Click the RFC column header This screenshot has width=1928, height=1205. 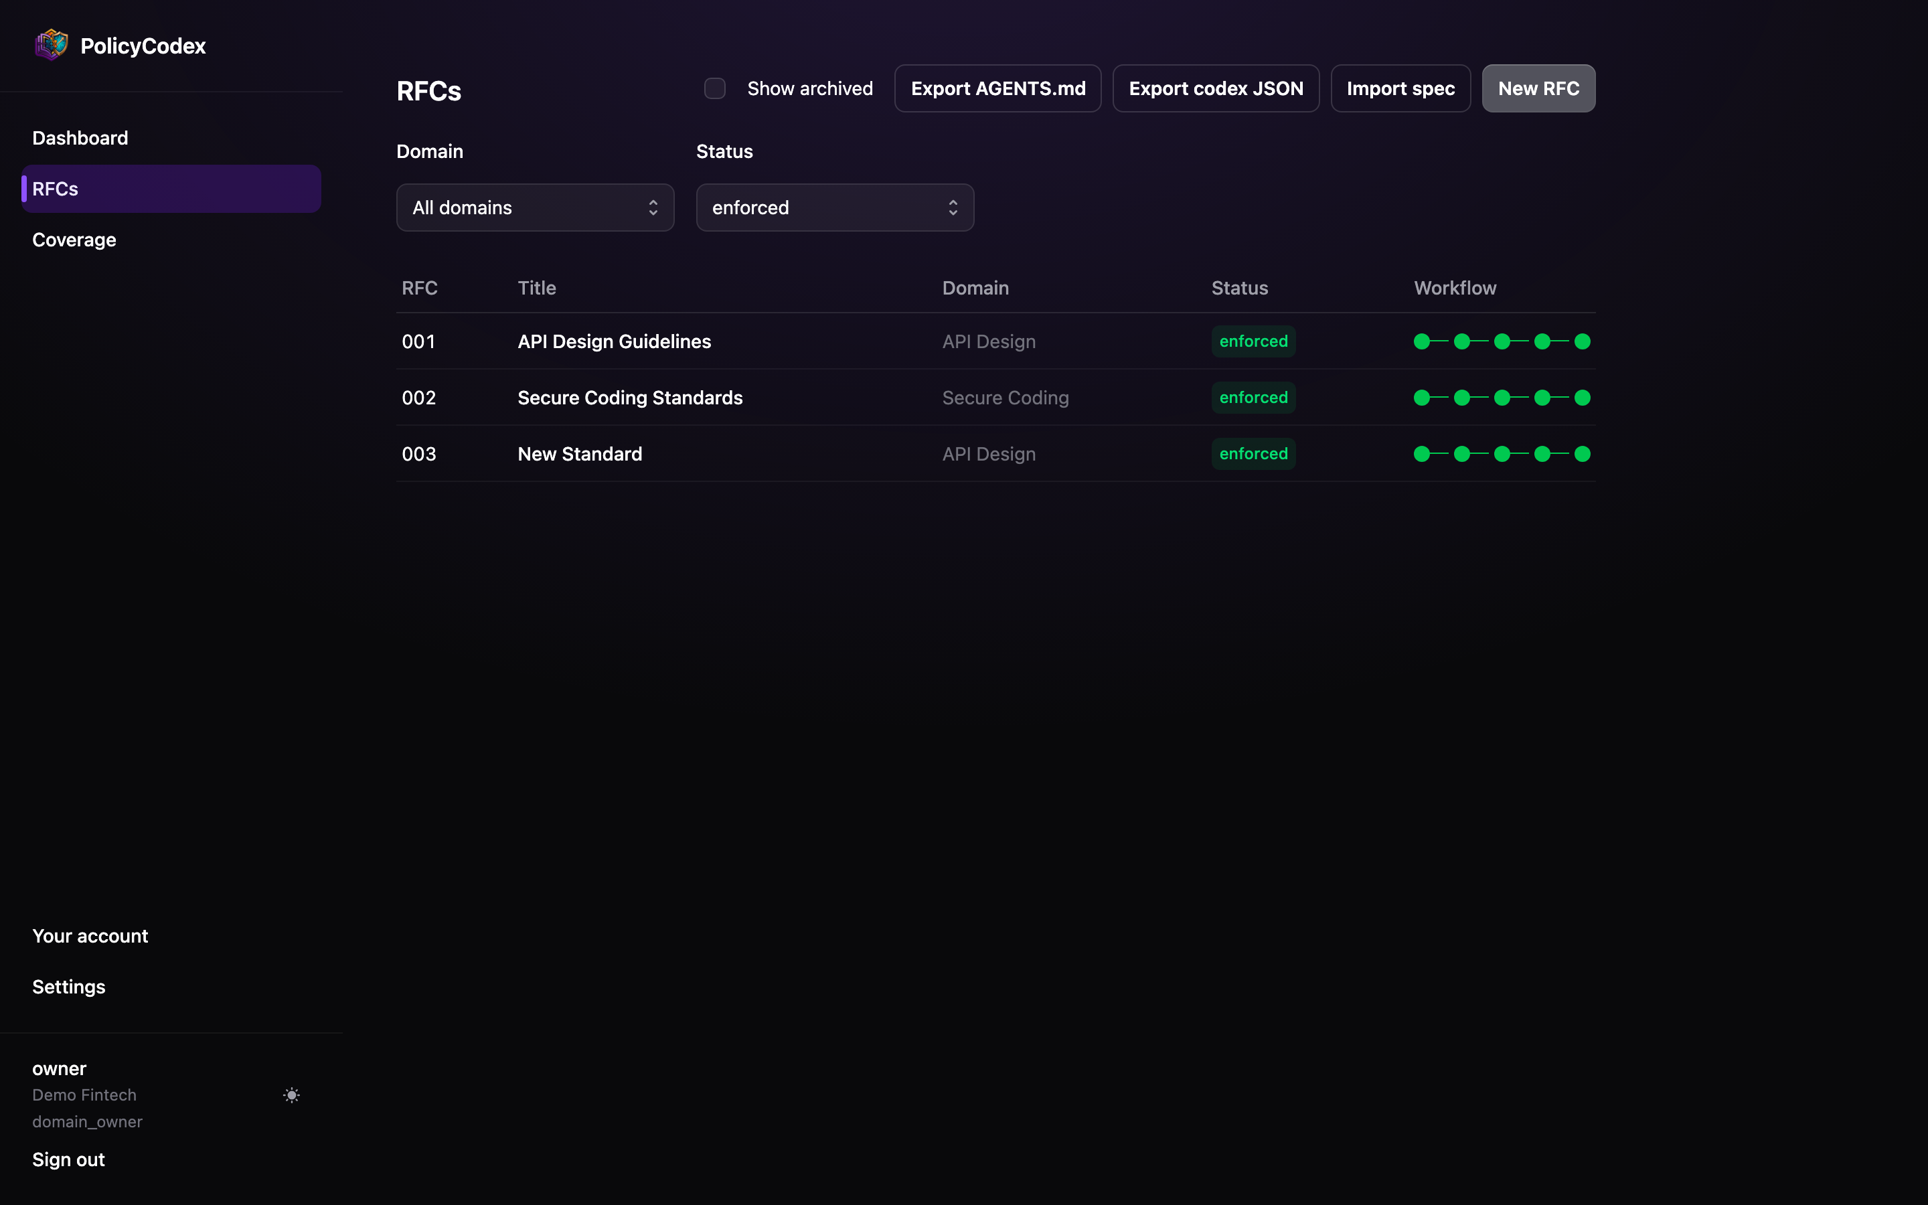(420, 288)
